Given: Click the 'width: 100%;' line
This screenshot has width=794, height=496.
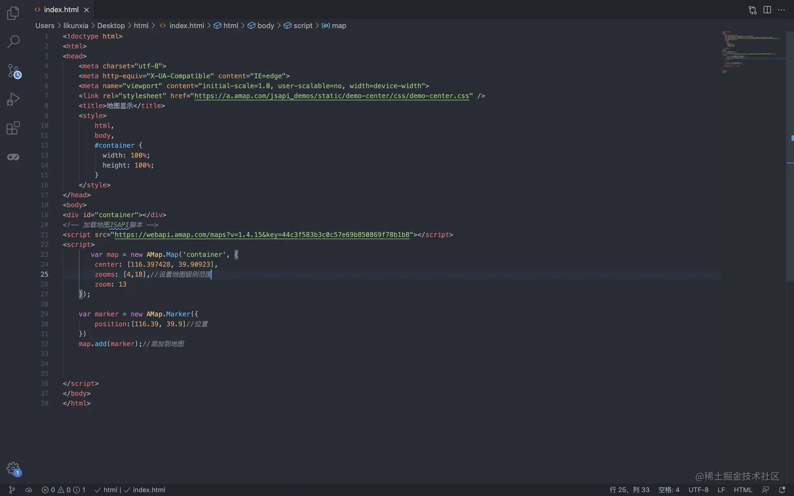Looking at the screenshot, I should click(x=126, y=155).
